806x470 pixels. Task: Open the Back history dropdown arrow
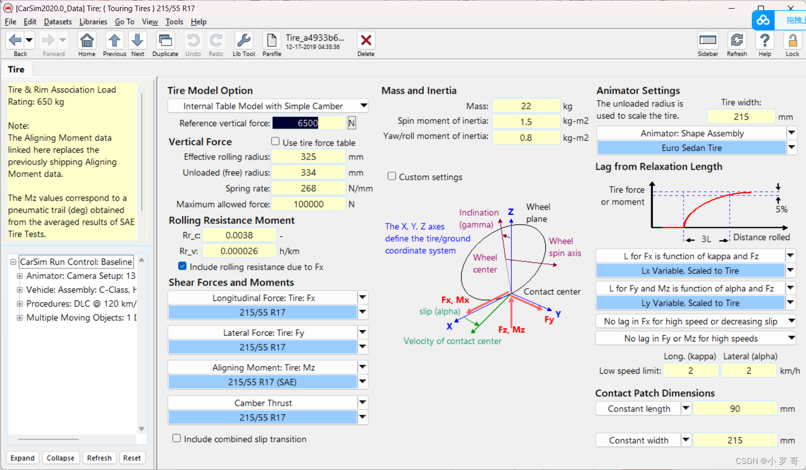(29, 40)
